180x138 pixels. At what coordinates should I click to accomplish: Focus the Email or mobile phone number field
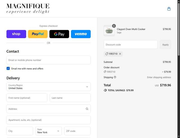click(x=49, y=60)
